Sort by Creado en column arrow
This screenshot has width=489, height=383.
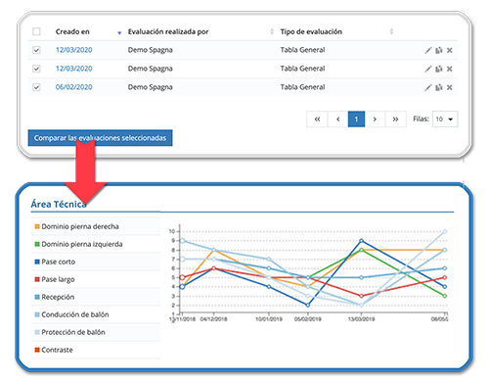click(119, 32)
